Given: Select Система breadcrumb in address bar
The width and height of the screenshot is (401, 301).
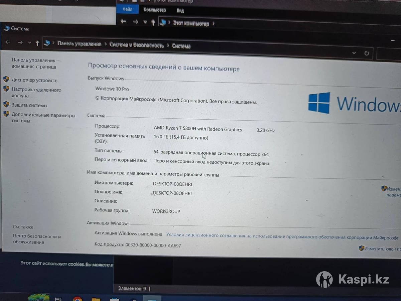Looking at the screenshot, I should tap(181, 46).
